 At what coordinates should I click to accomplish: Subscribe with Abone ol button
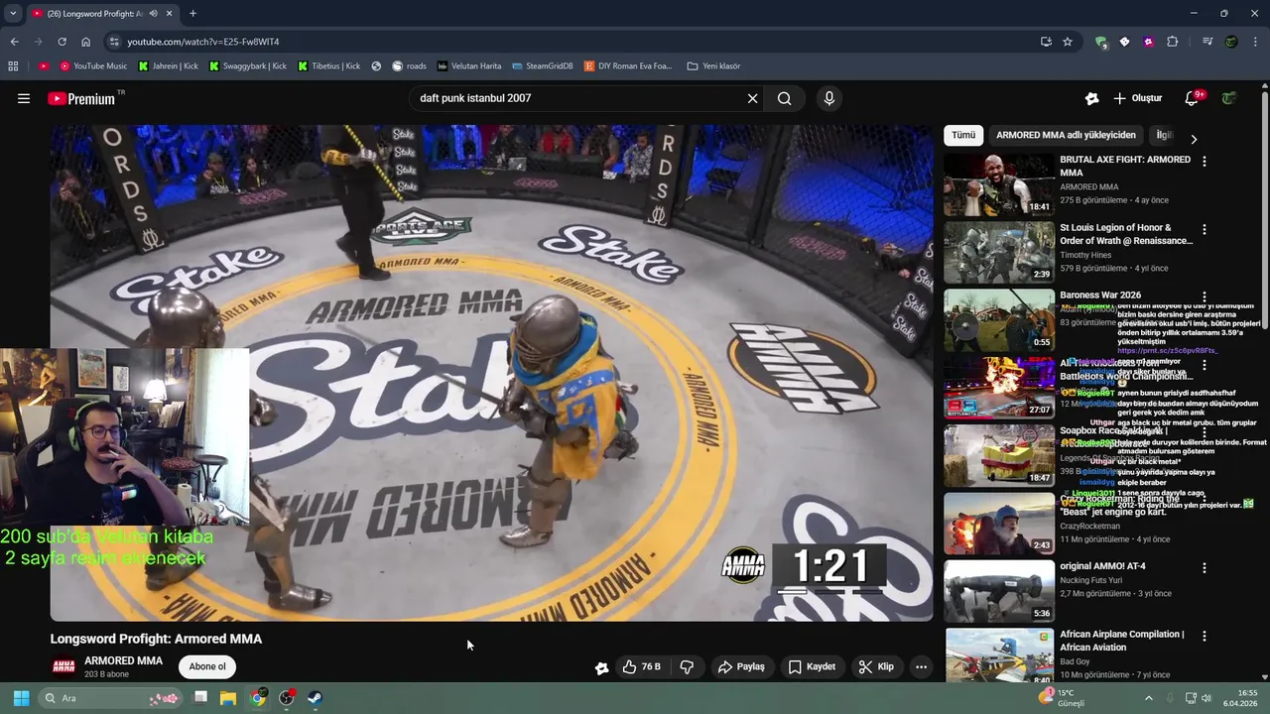(207, 666)
